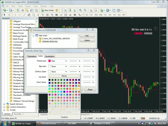Switch to the D1 timeframe
Screen dimensions: 168x126
click(x=115, y=15)
